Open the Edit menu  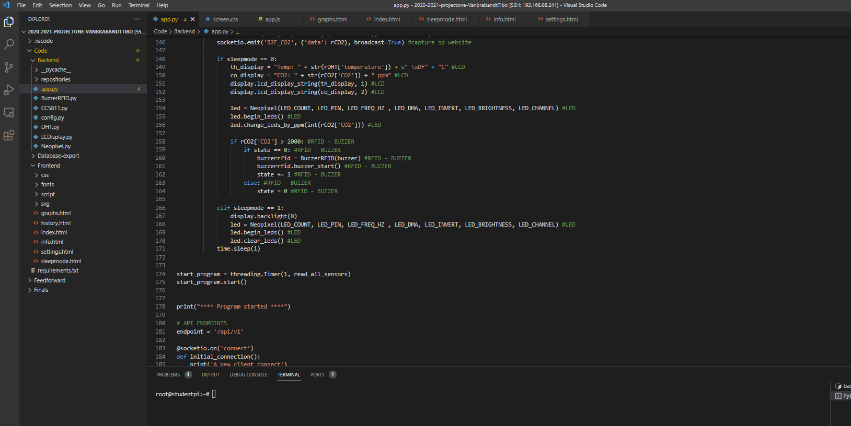(x=37, y=5)
